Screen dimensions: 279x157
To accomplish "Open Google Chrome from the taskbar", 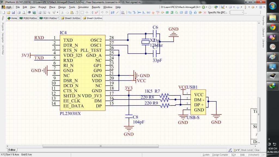I will pyautogui.click(x=272, y=27).
